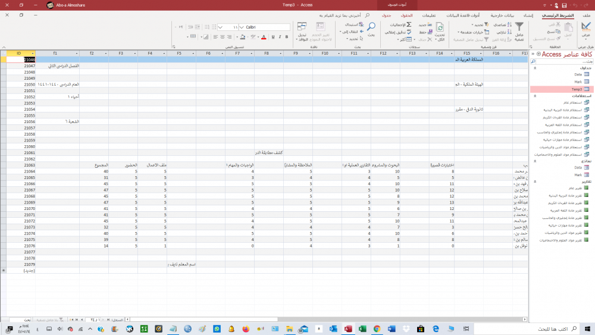Viewport: 595px width, 335px height.
Task: Collapse the استعلامات queries group
Action: pyautogui.click(x=535, y=96)
